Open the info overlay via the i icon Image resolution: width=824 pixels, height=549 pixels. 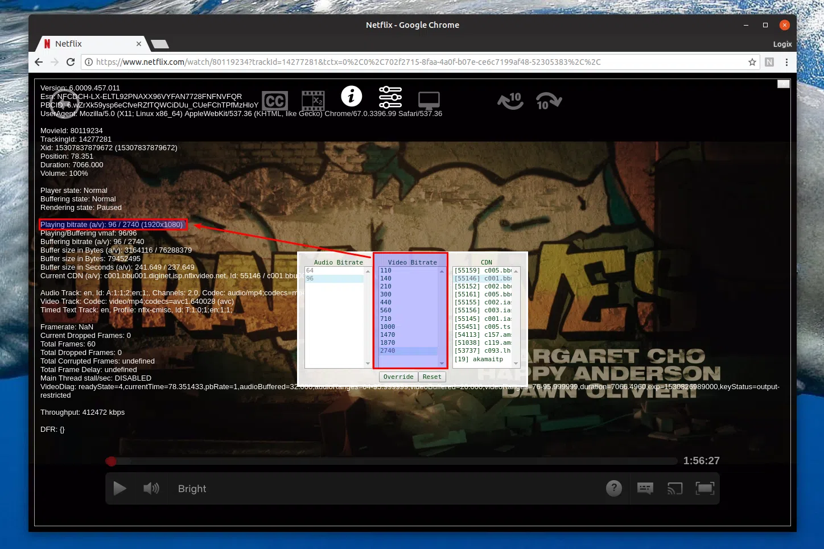click(x=351, y=97)
